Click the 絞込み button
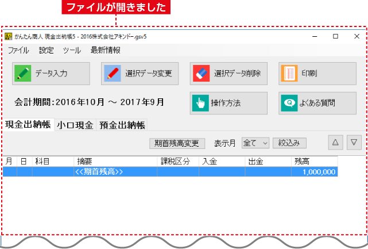This screenshot has height=249, width=368. 289,143
